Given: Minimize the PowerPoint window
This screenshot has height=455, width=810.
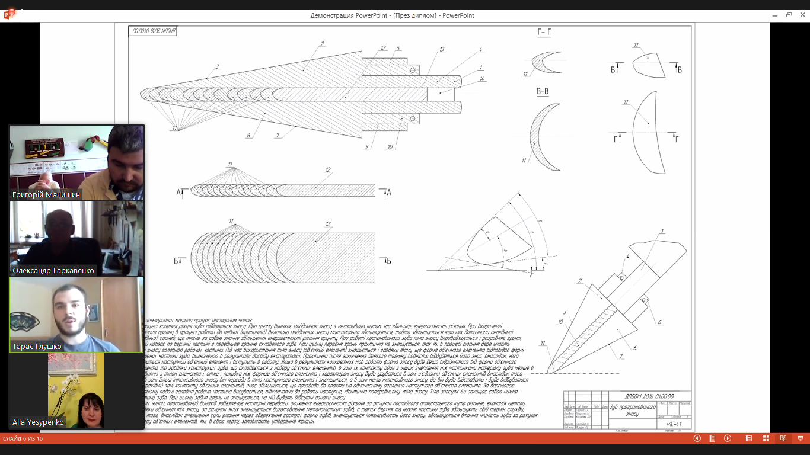Looking at the screenshot, I should coord(775,15).
